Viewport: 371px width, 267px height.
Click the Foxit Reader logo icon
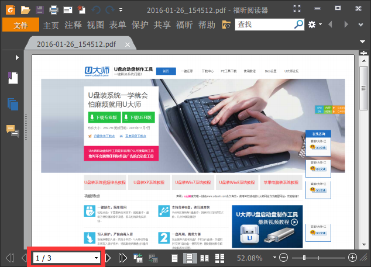pyautogui.click(x=11, y=10)
